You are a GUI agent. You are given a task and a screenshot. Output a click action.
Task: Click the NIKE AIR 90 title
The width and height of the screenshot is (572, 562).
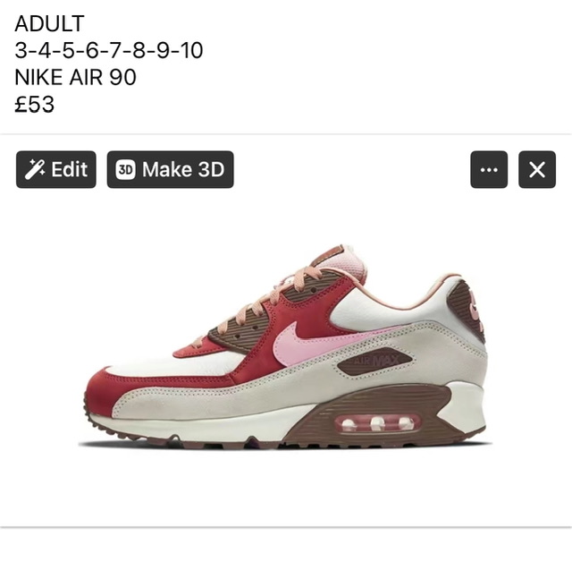pyautogui.click(x=75, y=77)
